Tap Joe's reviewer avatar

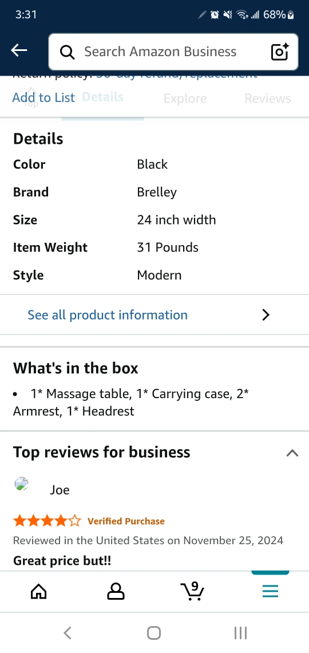point(22,484)
